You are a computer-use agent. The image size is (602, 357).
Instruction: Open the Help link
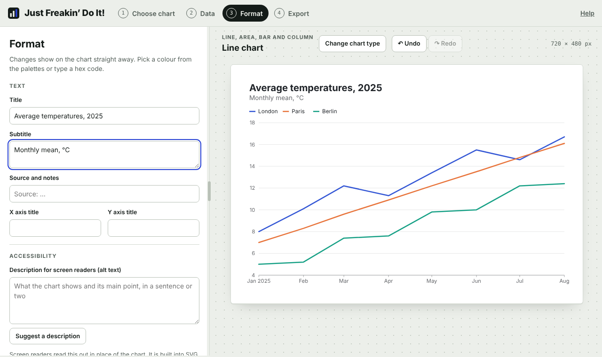point(587,13)
